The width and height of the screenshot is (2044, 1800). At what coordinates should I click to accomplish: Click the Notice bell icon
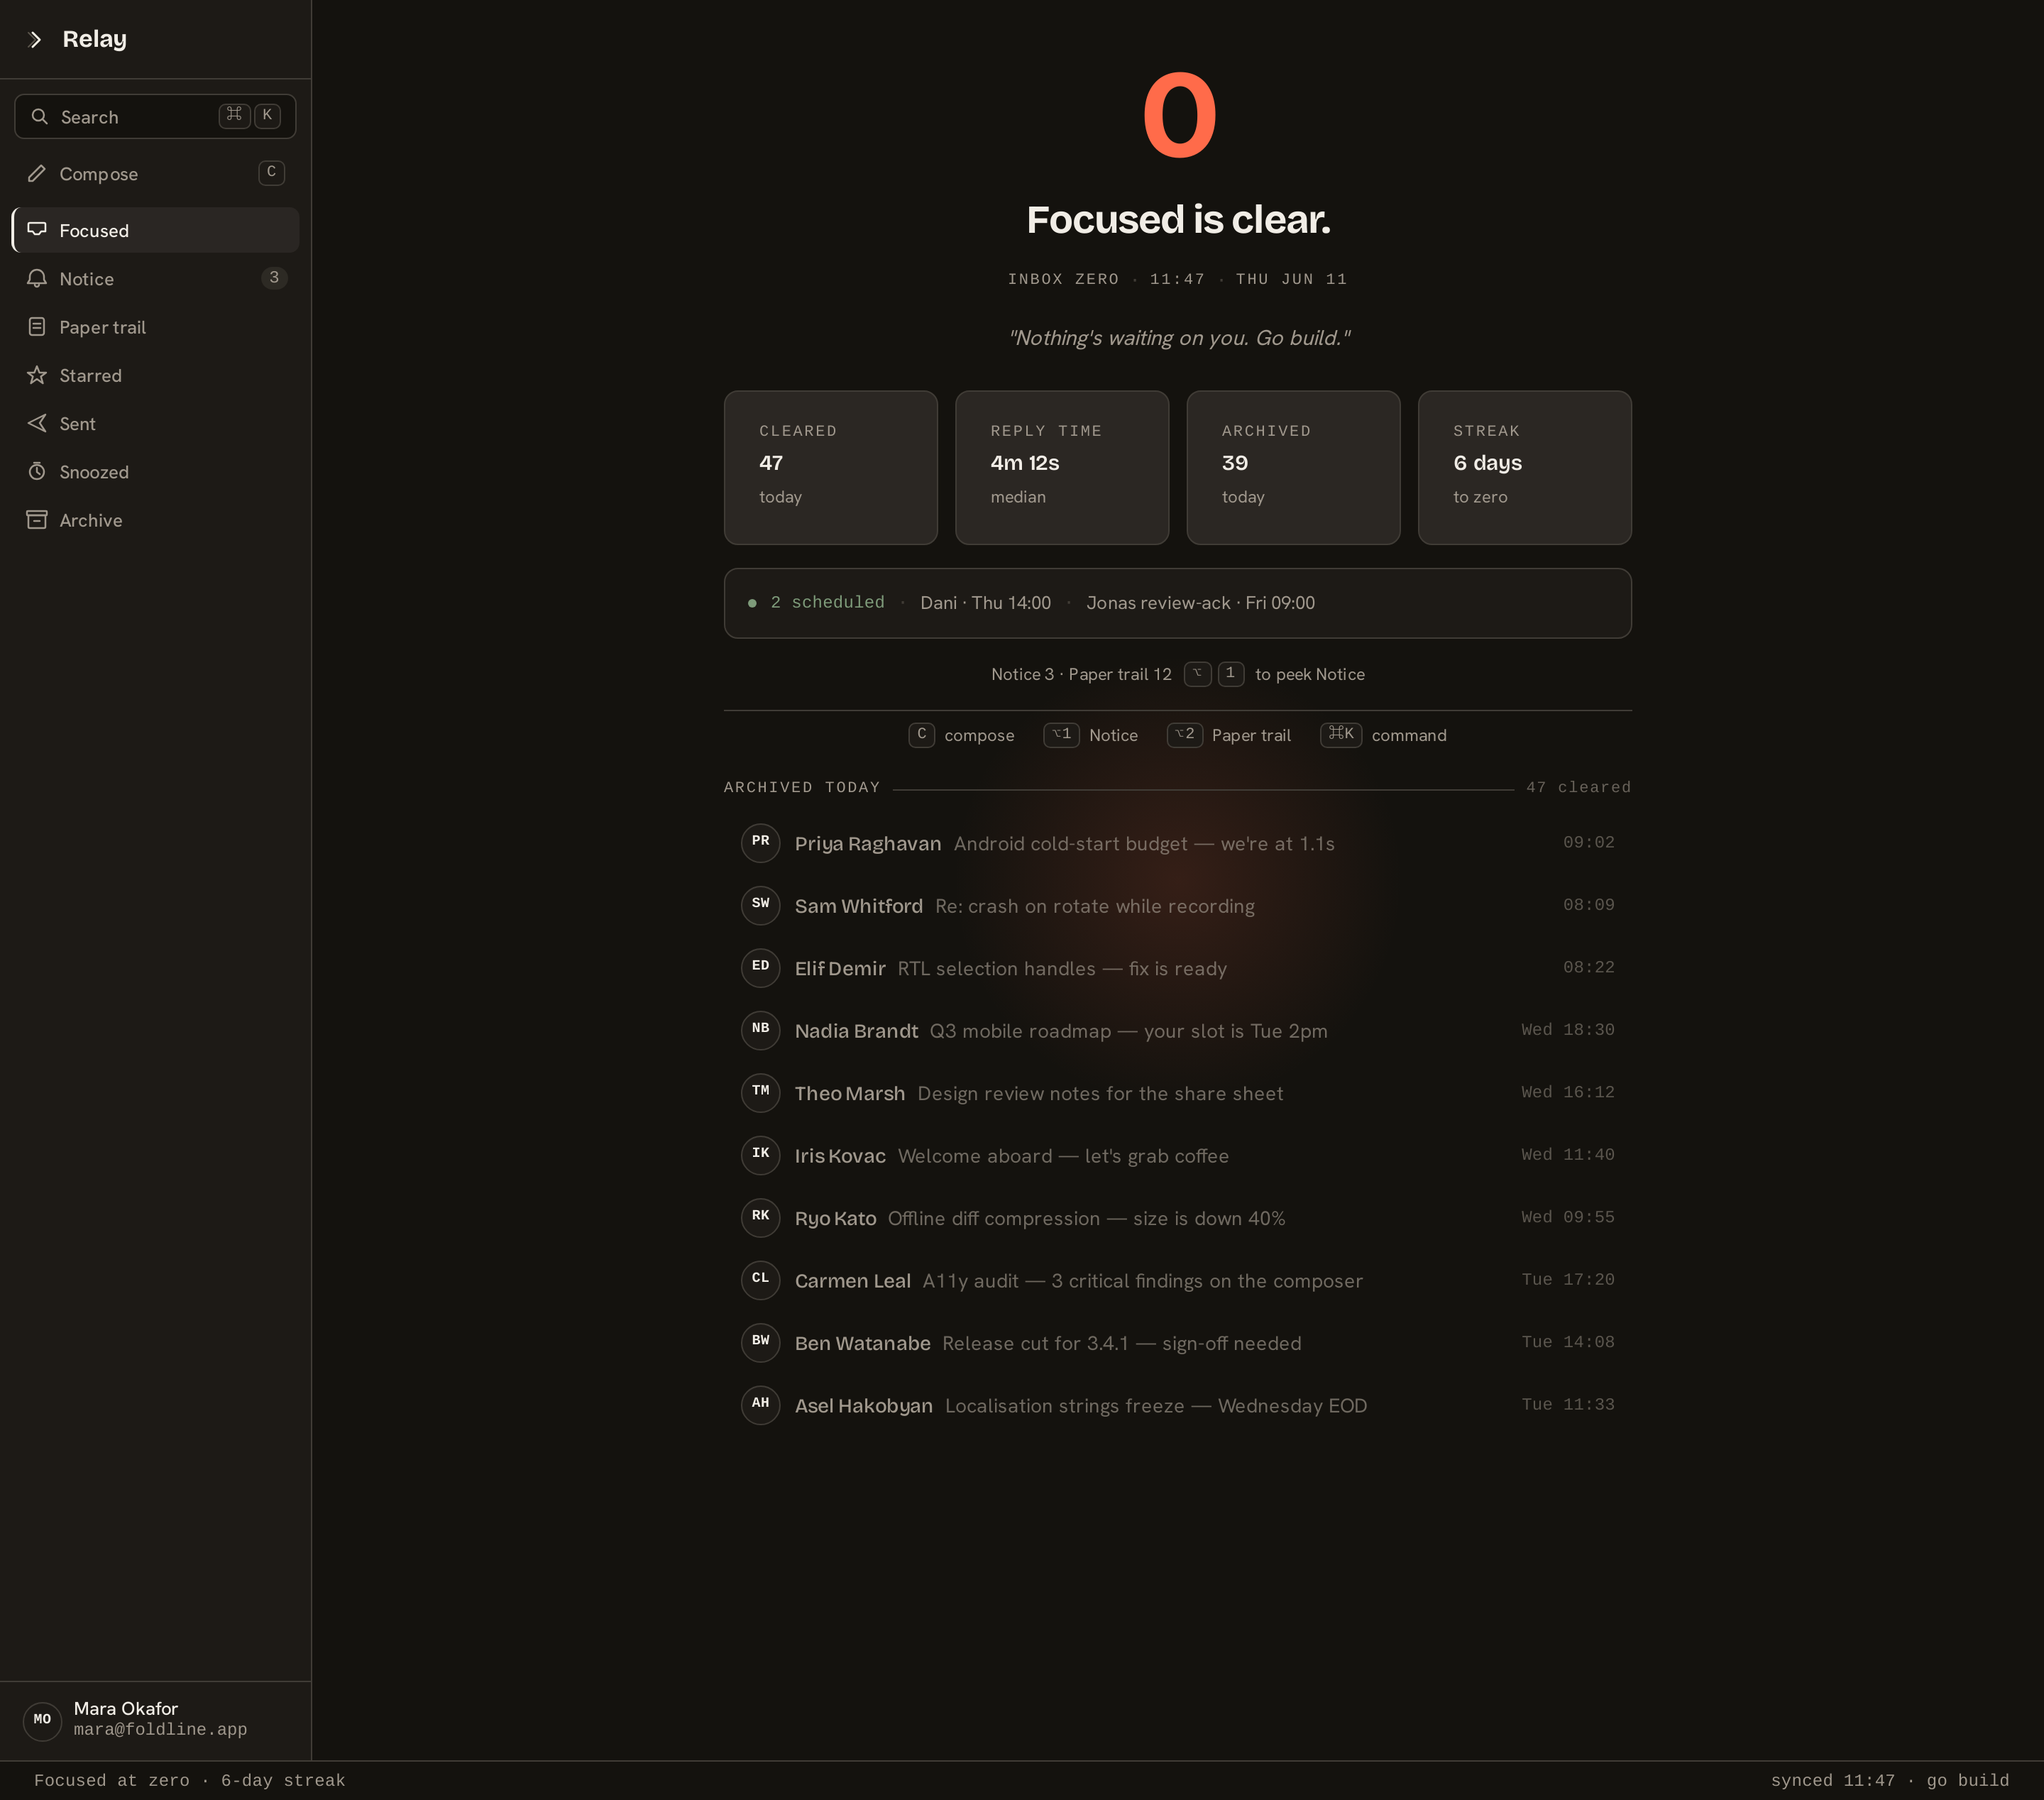(37, 279)
